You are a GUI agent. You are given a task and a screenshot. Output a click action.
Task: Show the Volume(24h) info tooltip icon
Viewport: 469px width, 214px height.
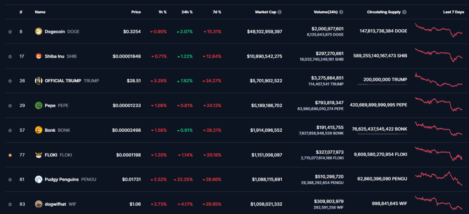(x=341, y=12)
